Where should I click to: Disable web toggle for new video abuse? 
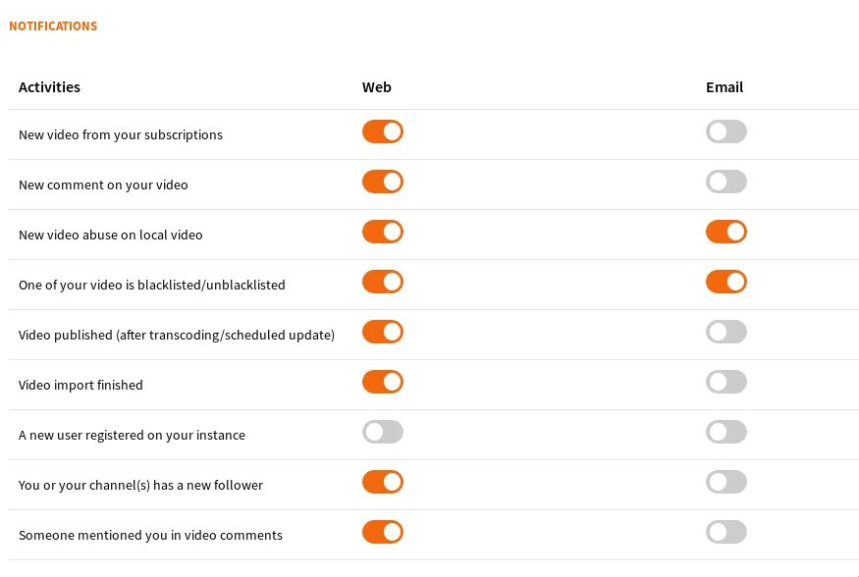pyautogui.click(x=382, y=232)
